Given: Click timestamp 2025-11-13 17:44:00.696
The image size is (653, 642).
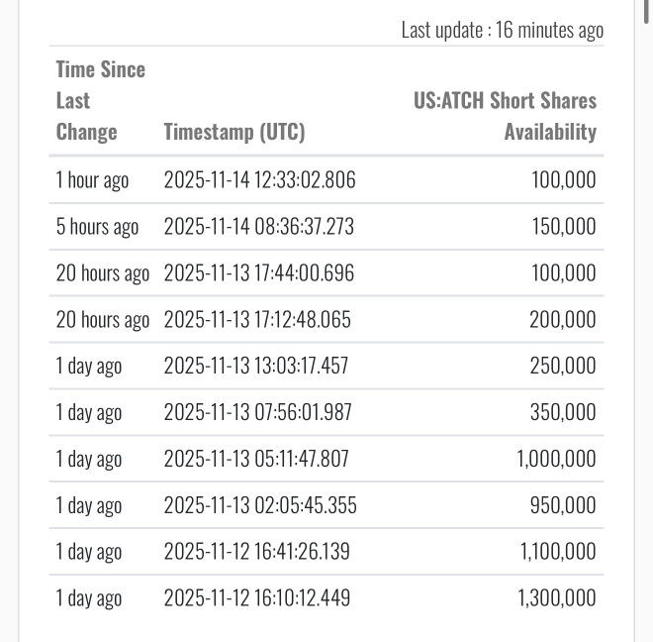Looking at the screenshot, I should 258,273.
